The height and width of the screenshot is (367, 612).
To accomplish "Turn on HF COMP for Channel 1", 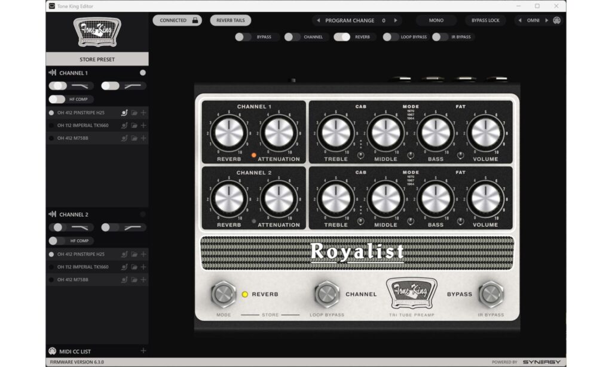I will [56, 98].
